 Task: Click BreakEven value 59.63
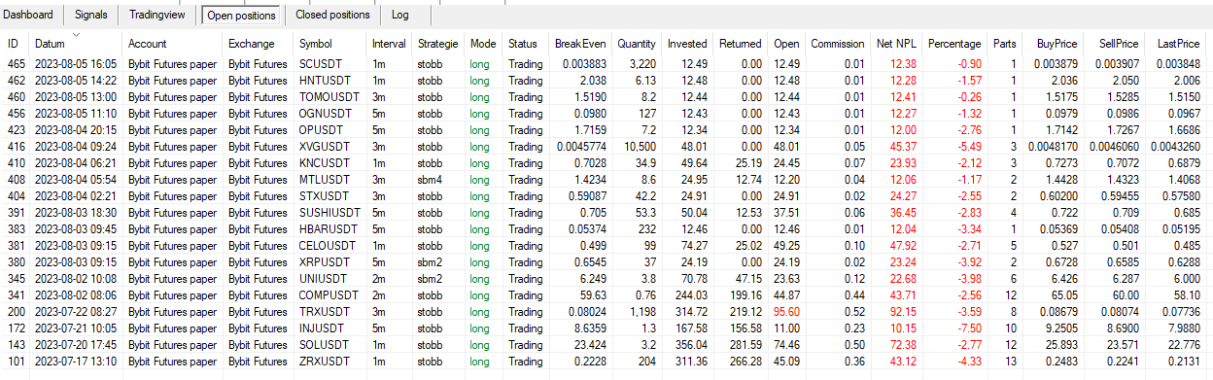(x=593, y=294)
